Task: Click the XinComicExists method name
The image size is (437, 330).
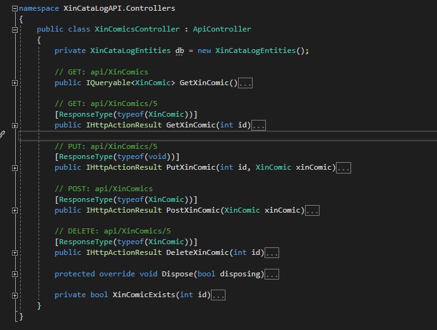Action: tap(144, 295)
